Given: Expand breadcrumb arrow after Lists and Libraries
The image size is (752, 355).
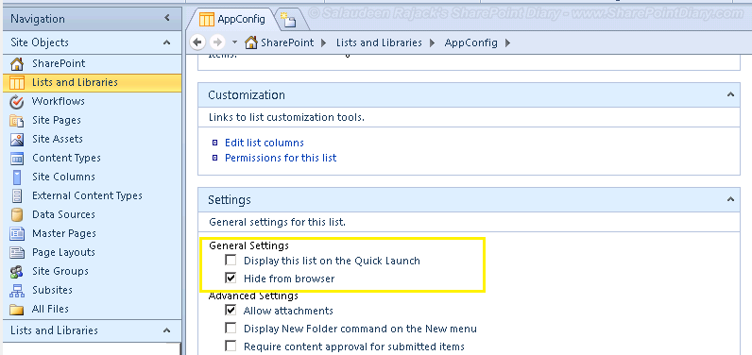Looking at the screenshot, I should (x=432, y=43).
